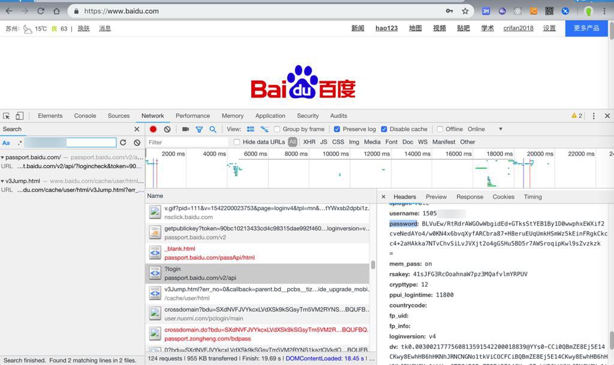Click the address bar URL

121,11
